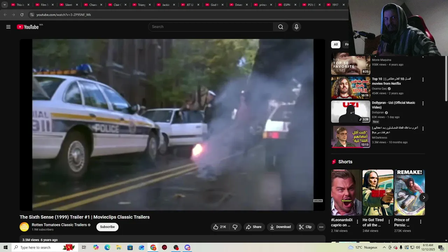Open Top 10 Netflix movies thumbnail
The width and height of the screenshot is (448, 252).
click(351, 87)
